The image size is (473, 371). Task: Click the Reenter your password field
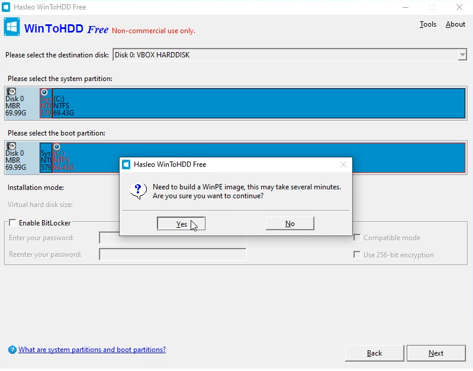172,254
